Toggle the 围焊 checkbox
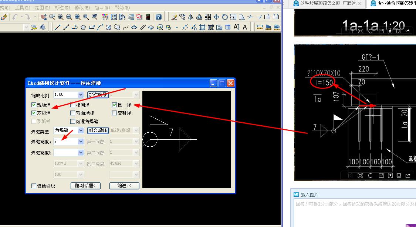 pyautogui.click(x=114, y=105)
